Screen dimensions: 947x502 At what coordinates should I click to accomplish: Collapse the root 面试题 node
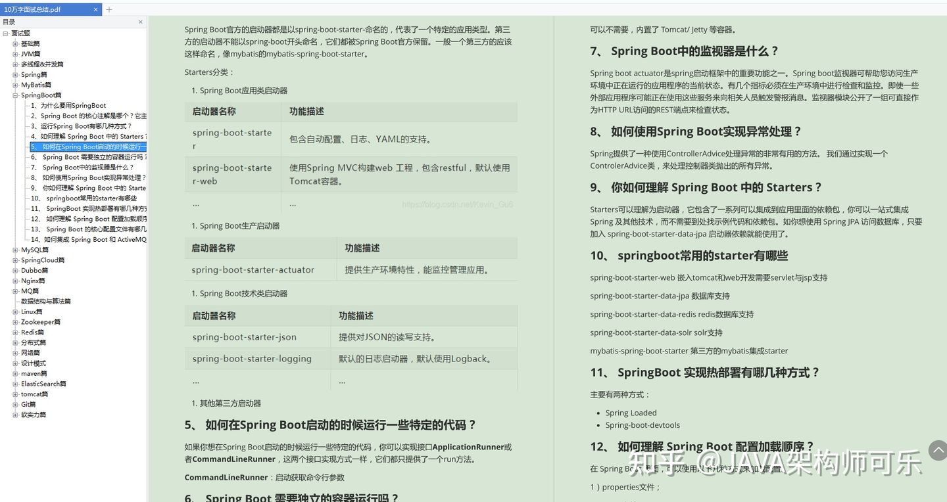[6, 33]
